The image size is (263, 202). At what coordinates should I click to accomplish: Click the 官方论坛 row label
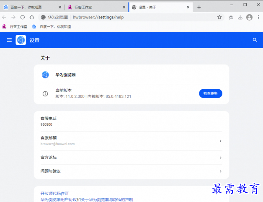coord(49,157)
